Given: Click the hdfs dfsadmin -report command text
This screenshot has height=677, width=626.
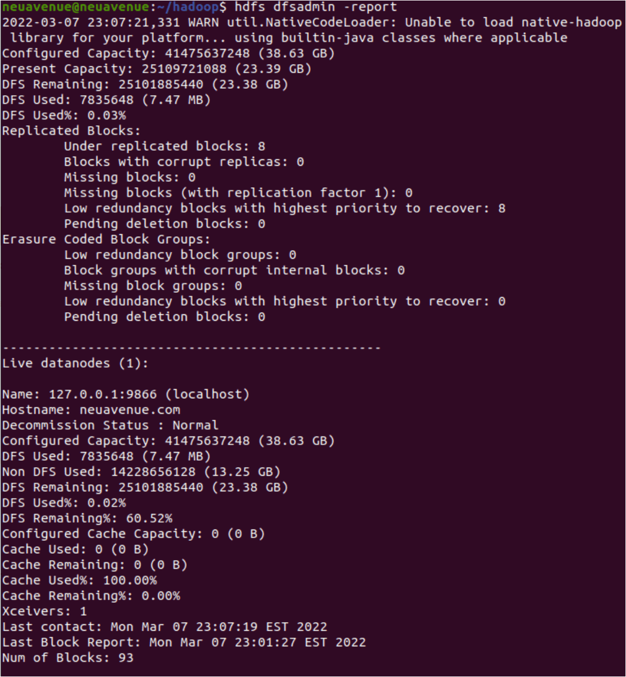Looking at the screenshot, I should coord(316,7).
